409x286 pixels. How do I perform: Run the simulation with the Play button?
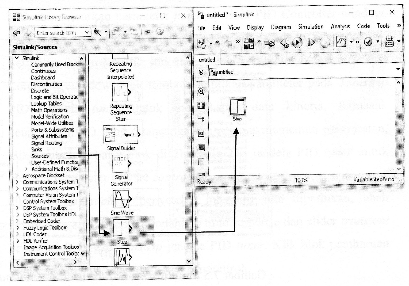297,42
